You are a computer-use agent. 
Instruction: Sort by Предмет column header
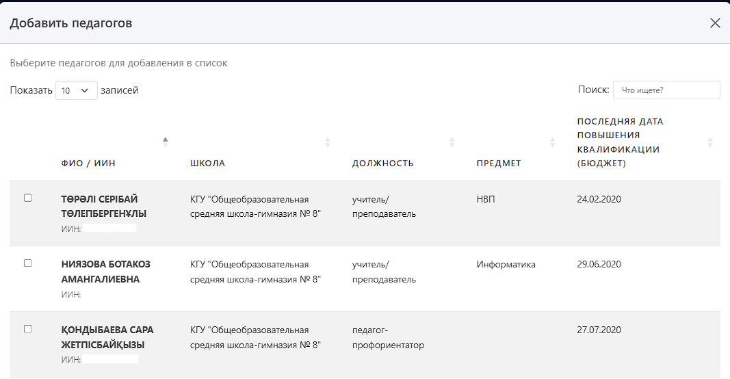tap(499, 164)
